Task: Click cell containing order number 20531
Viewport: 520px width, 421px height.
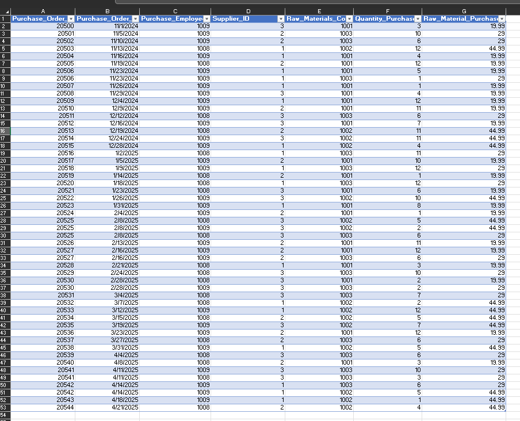Action: pos(43,296)
